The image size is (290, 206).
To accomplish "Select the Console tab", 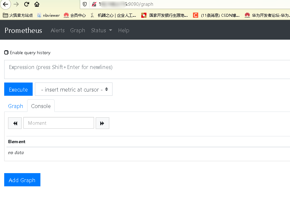I will 41,106.
